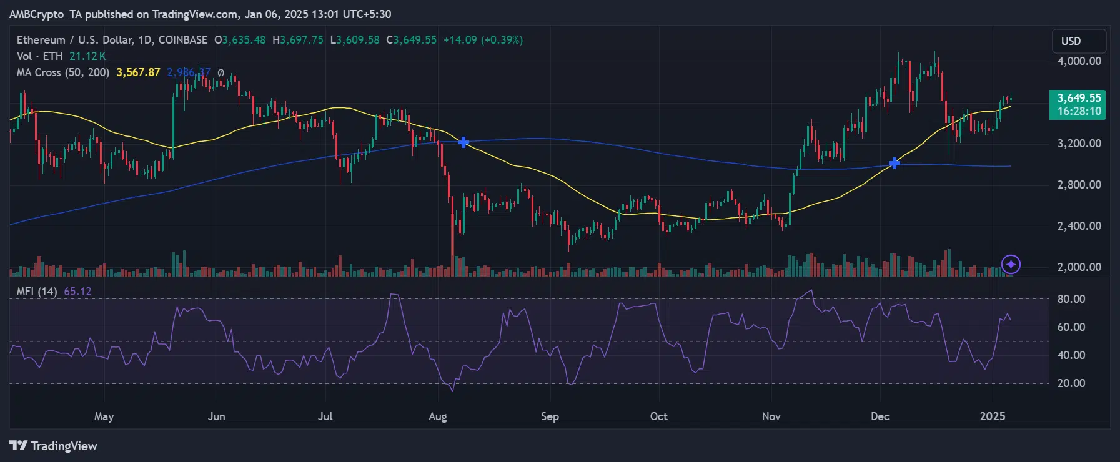Click the Oct label on time axis

(x=658, y=416)
